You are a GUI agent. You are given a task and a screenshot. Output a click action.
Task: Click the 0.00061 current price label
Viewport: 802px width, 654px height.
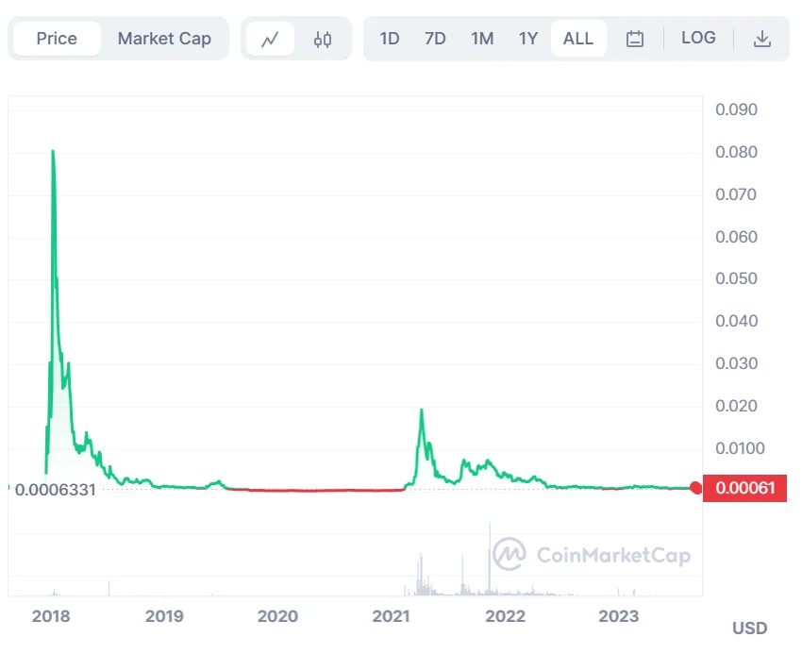tap(744, 488)
